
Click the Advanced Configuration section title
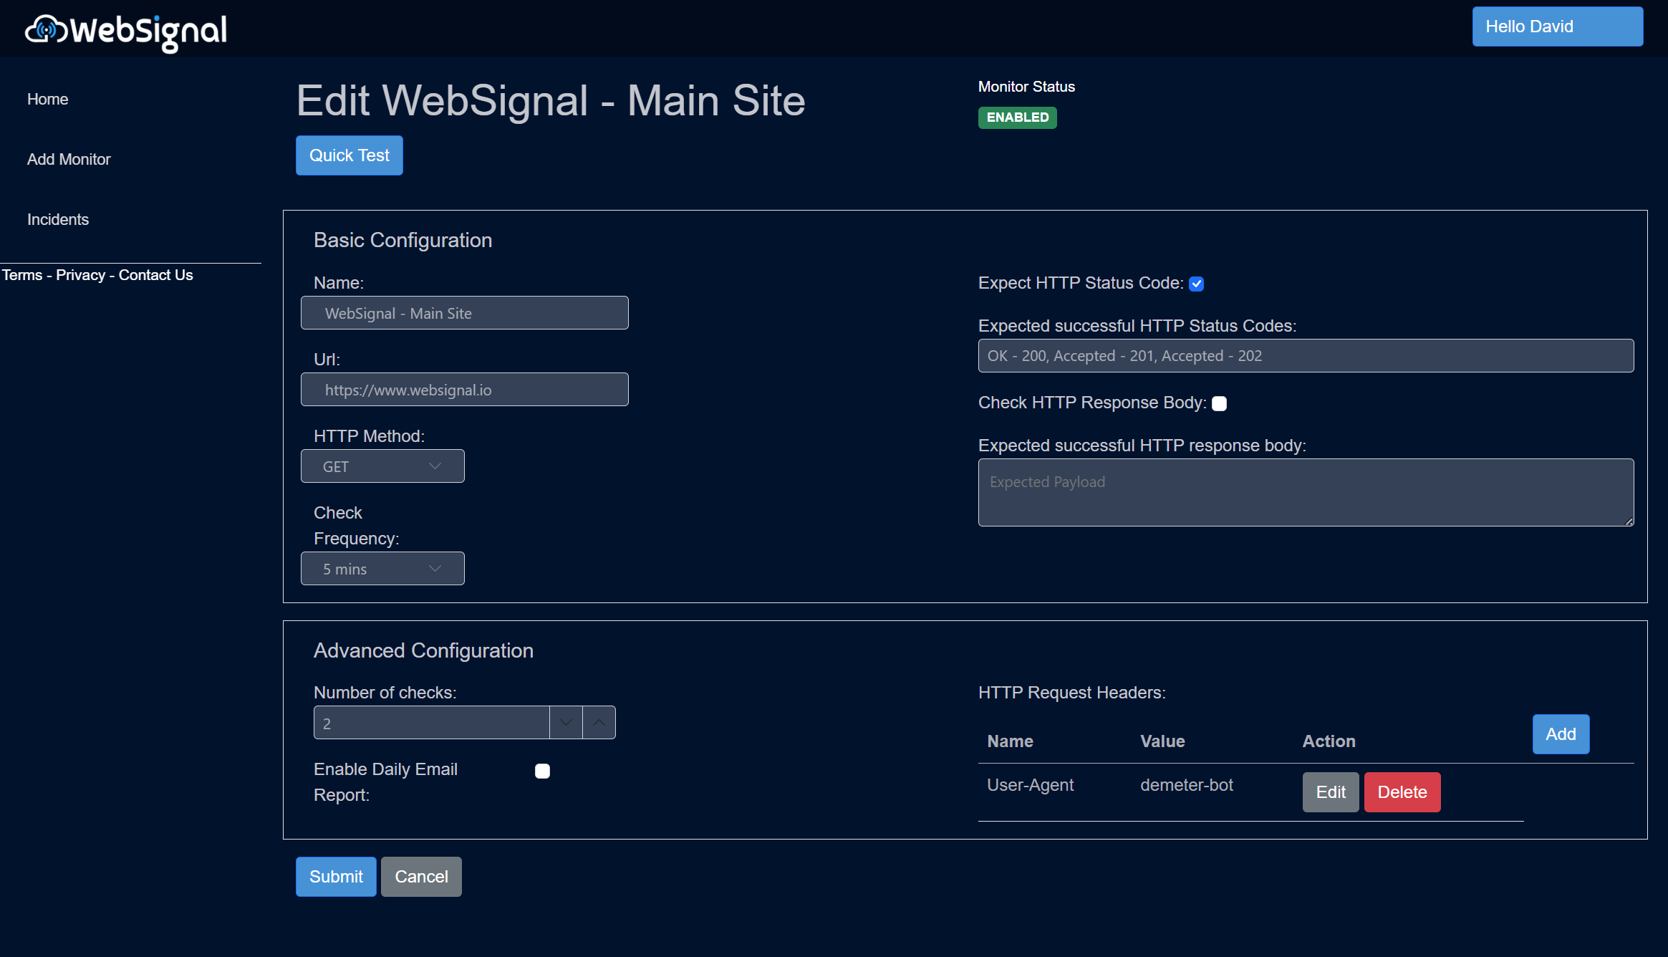tap(423, 650)
